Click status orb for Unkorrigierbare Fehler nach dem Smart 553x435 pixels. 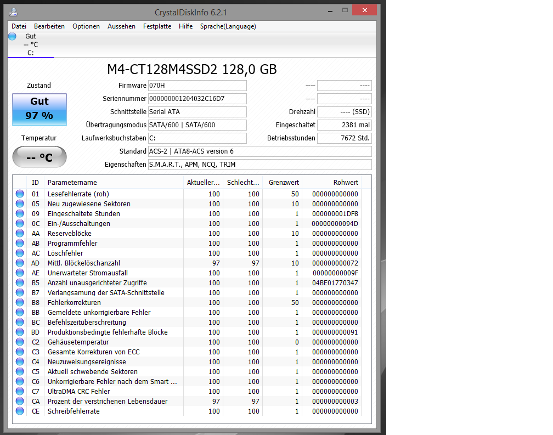[x=20, y=381]
